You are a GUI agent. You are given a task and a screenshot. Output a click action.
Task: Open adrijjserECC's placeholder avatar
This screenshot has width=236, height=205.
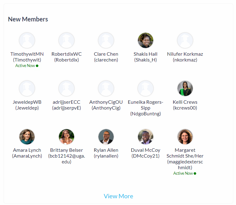click(x=67, y=88)
